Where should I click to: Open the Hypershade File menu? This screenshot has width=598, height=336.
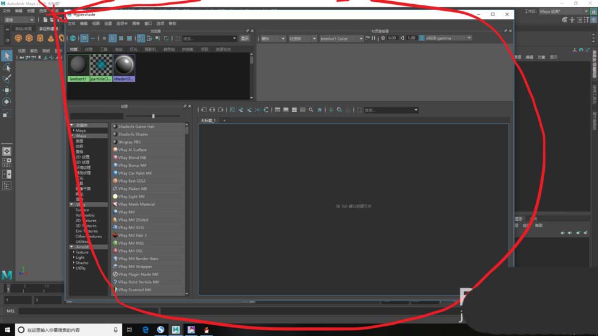coord(71,24)
